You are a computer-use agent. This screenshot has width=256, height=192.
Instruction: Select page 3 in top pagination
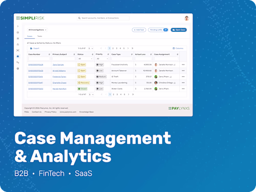click(117, 48)
